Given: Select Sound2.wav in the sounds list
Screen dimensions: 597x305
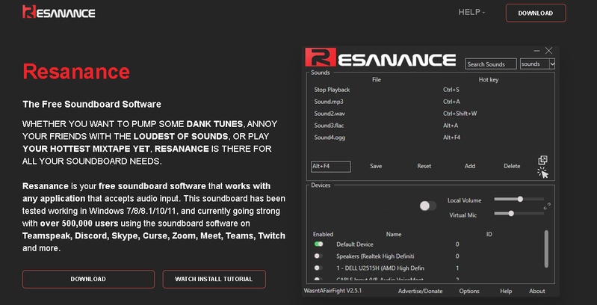Looking at the screenshot, I should 430,114.
